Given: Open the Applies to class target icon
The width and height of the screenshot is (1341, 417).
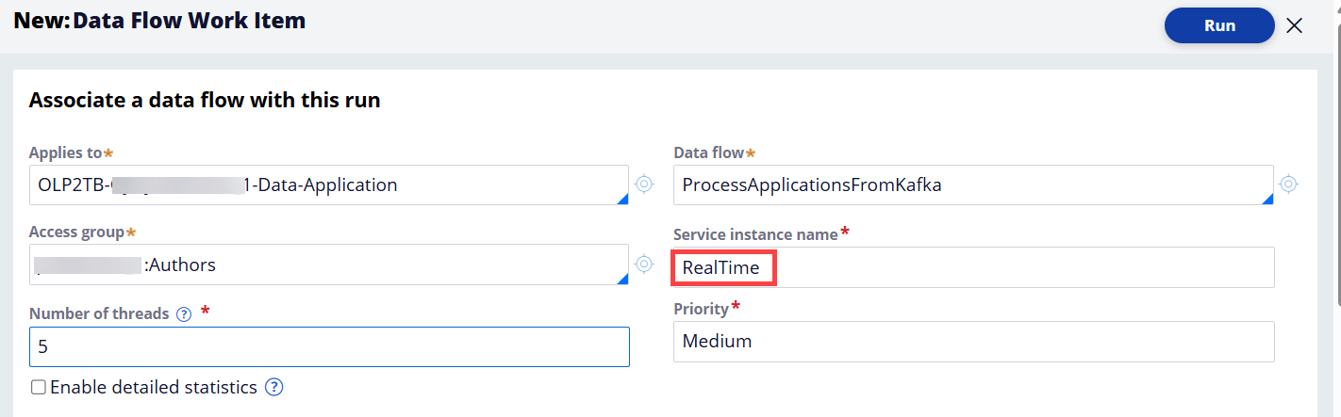Looking at the screenshot, I should click(644, 184).
